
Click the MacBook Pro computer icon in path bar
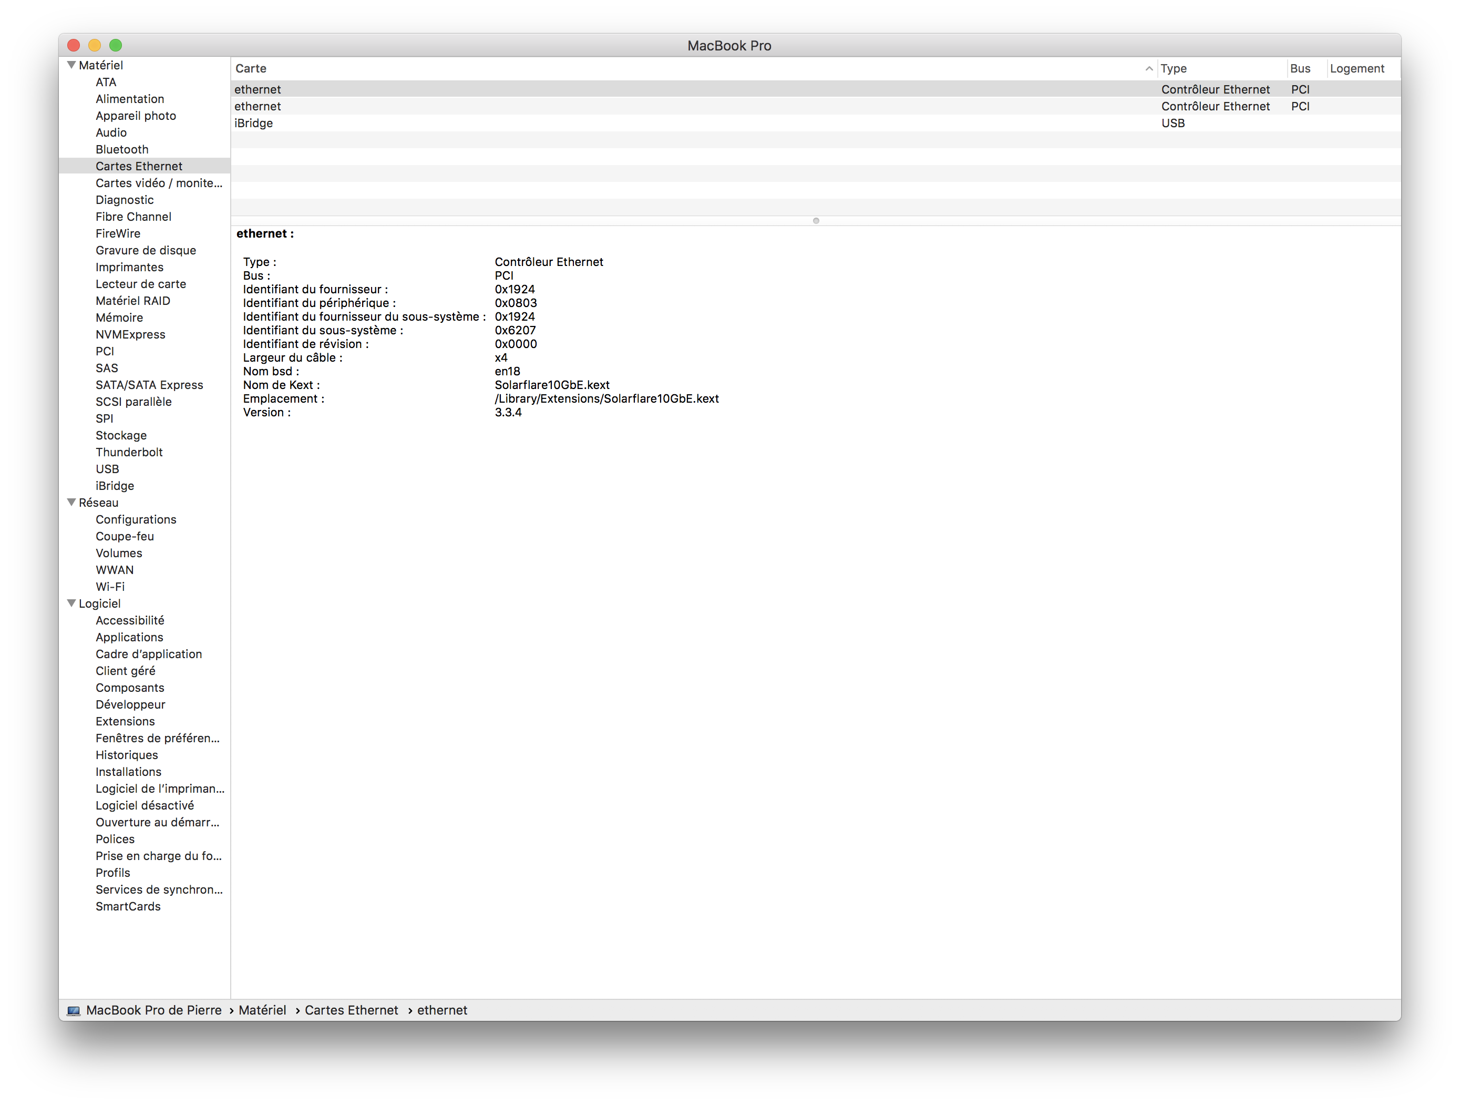[73, 1010]
